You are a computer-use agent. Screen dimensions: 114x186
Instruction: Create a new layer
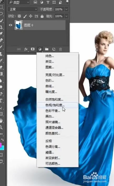point(54,49)
